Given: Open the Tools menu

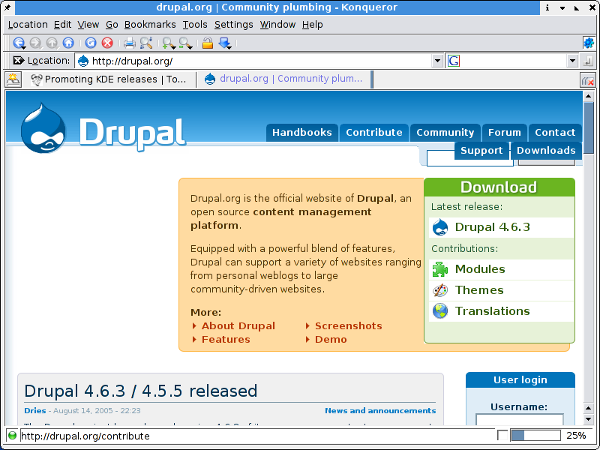Looking at the screenshot, I should (195, 25).
